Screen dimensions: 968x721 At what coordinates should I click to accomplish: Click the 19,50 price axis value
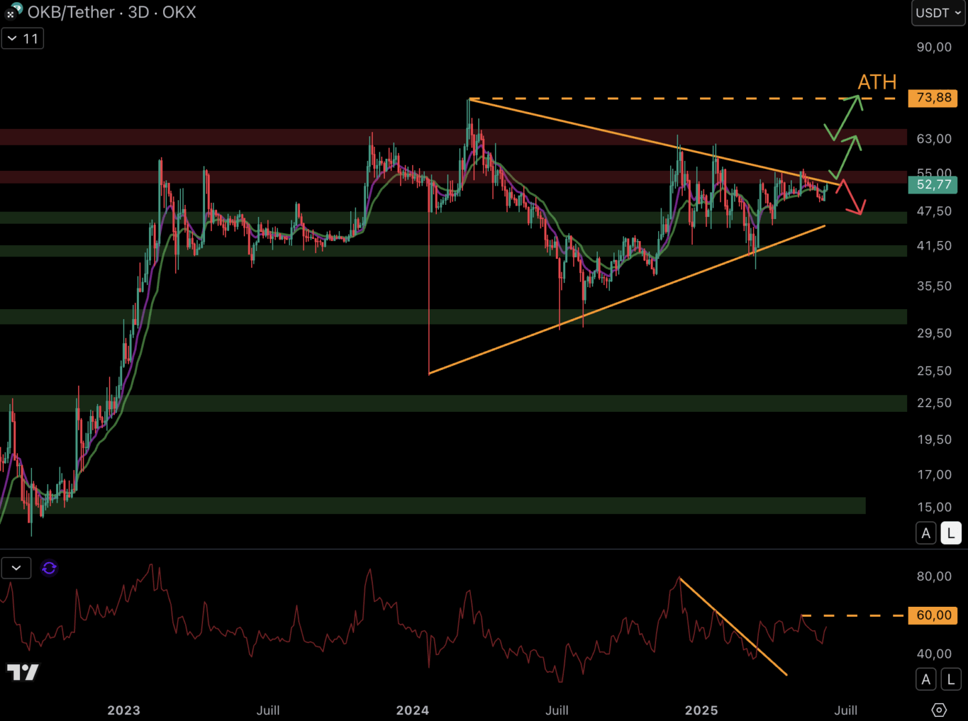click(x=934, y=439)
